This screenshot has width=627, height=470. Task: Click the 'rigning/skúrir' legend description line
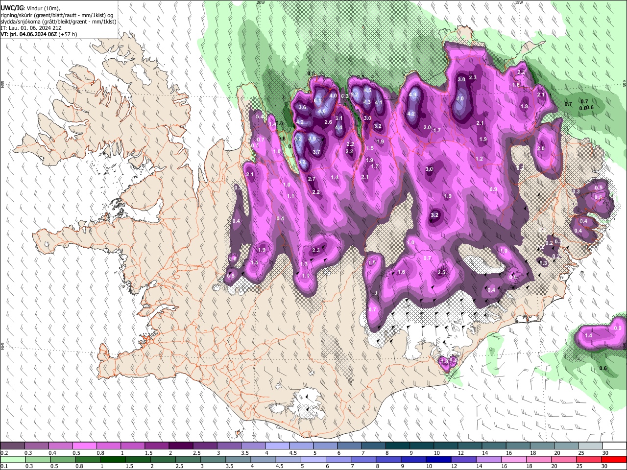click(57, 15)
